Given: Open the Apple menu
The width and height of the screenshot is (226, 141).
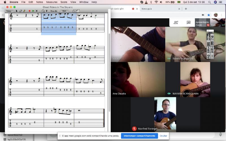Looking at the screenshot, I should tap(5, 2).
